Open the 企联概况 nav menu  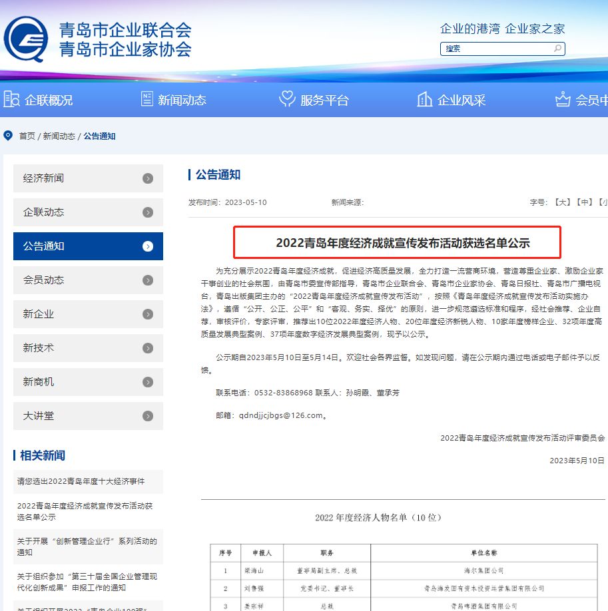point(49,100)
